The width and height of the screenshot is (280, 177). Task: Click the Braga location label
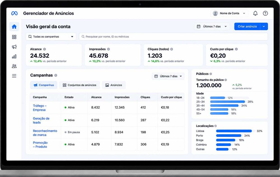pos(200,140)
